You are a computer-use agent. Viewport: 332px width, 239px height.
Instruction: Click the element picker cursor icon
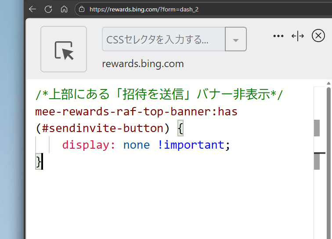(x=64, y=50)
